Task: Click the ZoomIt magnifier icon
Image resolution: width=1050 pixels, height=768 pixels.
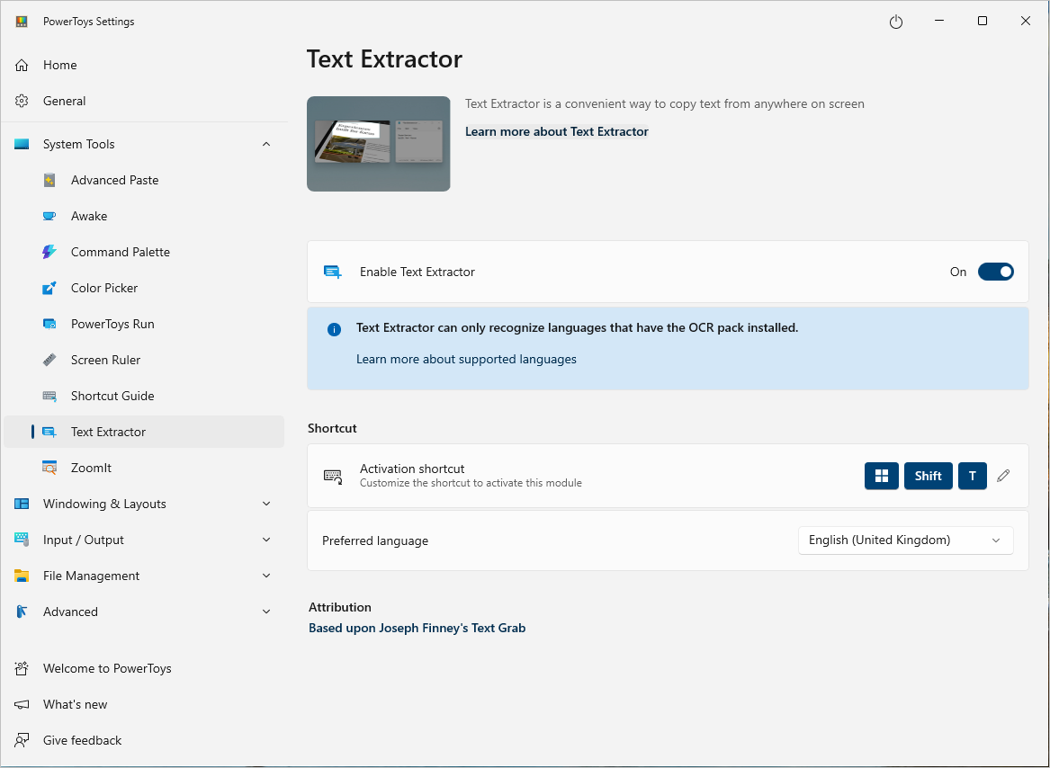Action: click(49, 468)
